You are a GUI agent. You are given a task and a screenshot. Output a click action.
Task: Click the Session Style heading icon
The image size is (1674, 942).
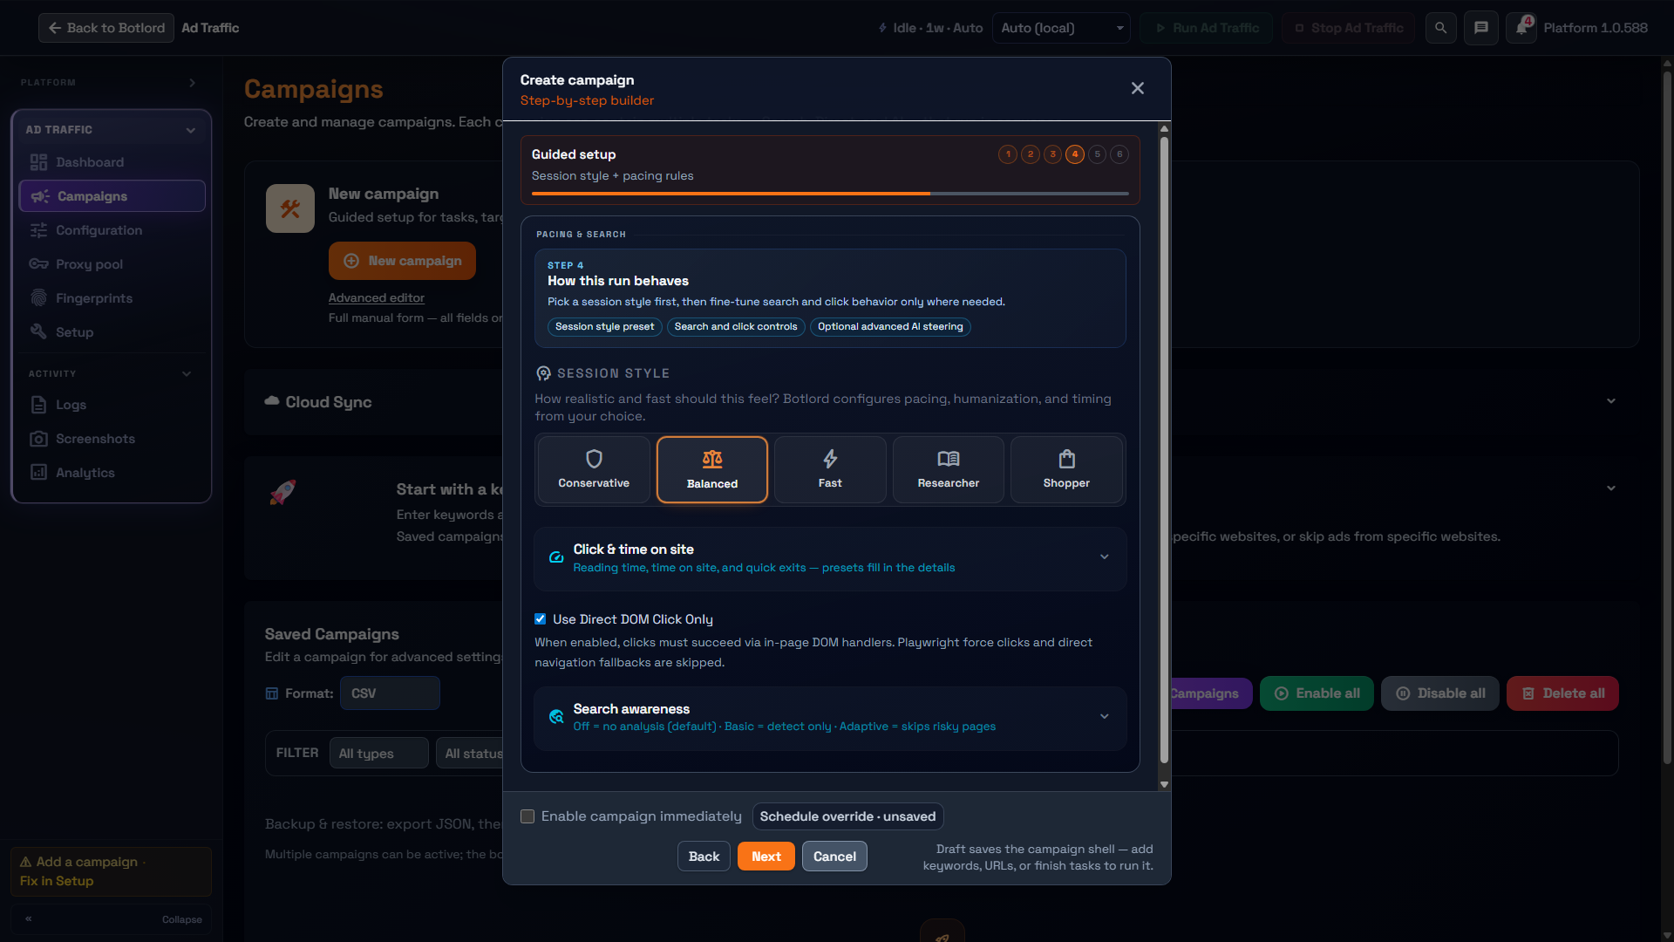coord(543,373)
